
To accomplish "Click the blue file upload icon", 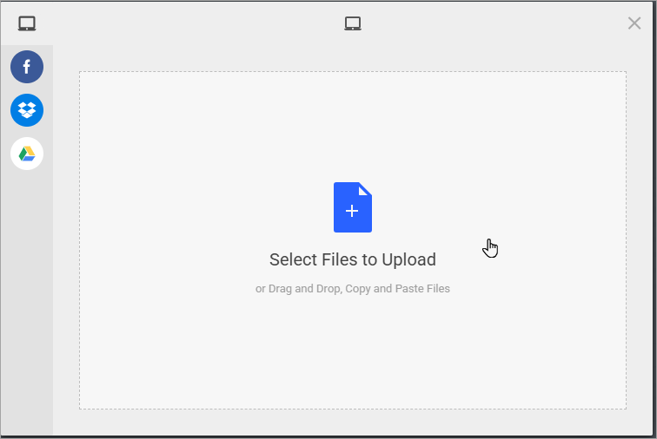I will click(352, 207).
